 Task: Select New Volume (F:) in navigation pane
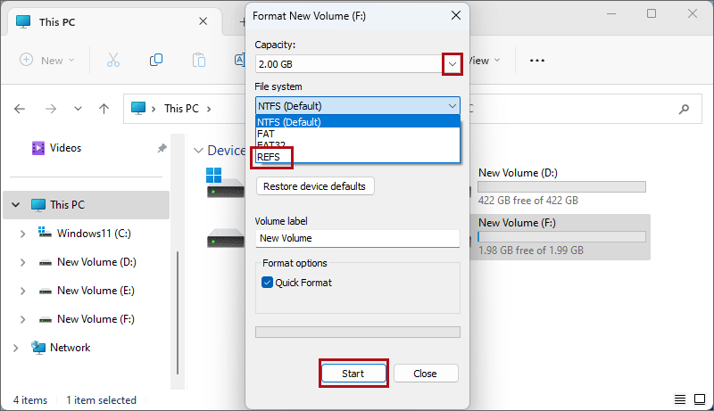95,319
